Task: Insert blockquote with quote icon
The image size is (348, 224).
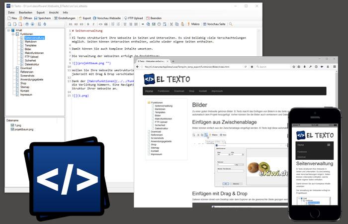Action: pos(106,24)
